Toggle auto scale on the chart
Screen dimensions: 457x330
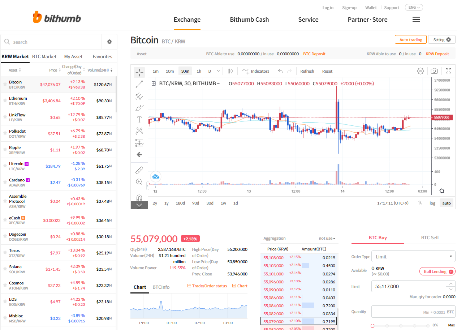pyautogui.click(x=447, y=203)
